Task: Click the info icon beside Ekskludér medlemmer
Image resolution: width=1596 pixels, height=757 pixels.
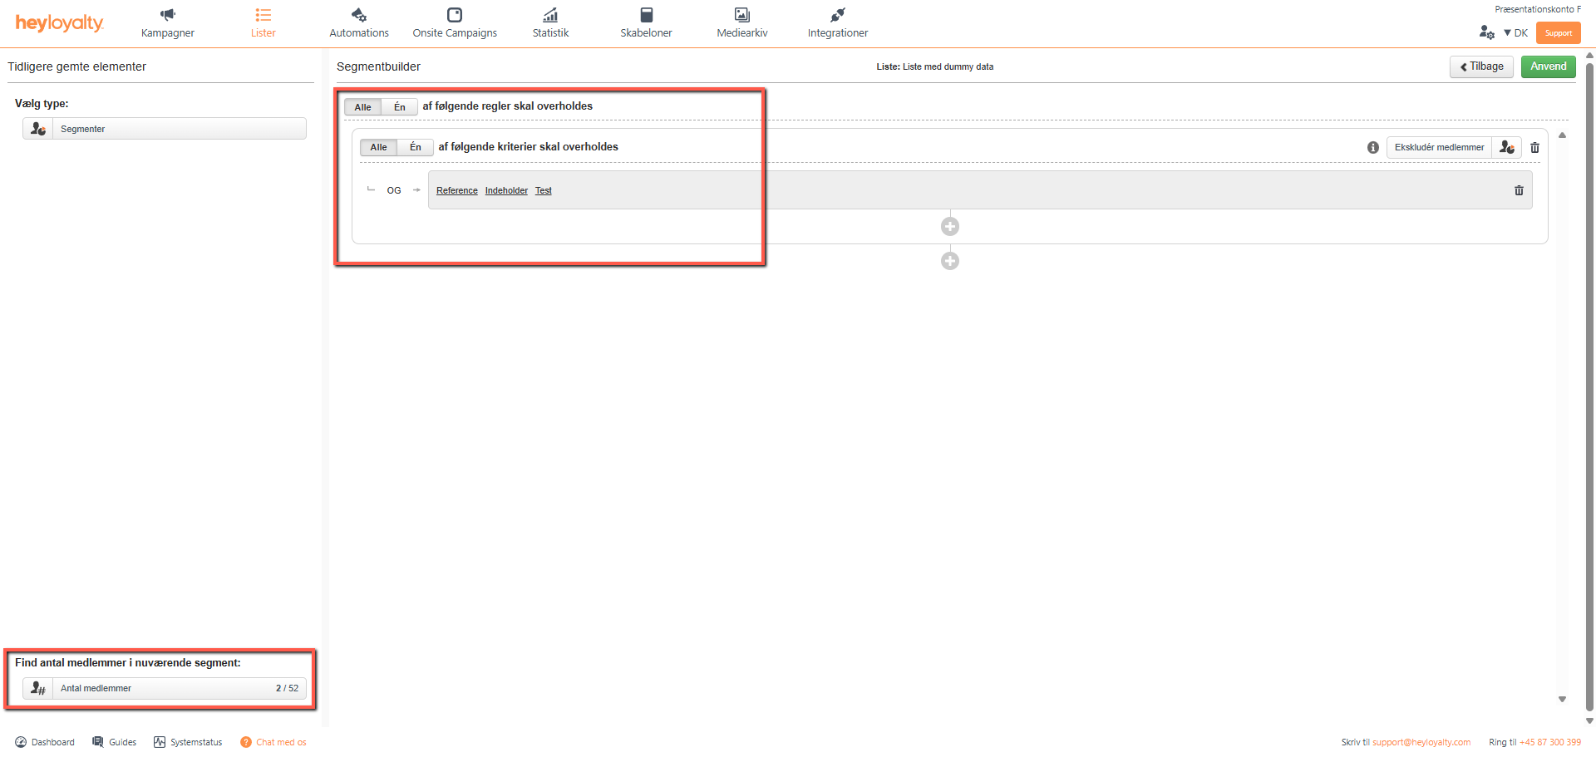Action: 1372,148
